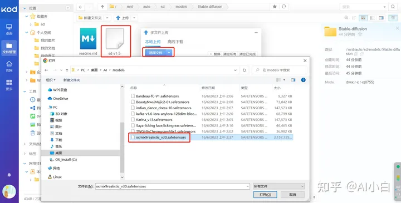Screen dimensions: 401x203
Task: Open dropdown next to Kod 新建文件夹
Action: tap(107, 18)
